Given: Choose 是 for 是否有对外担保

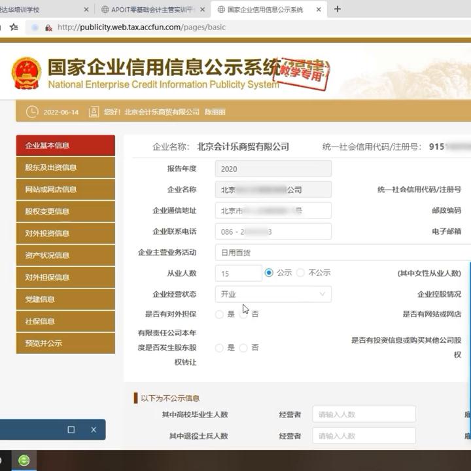Looking at the screenshot, I should (219, 314).
